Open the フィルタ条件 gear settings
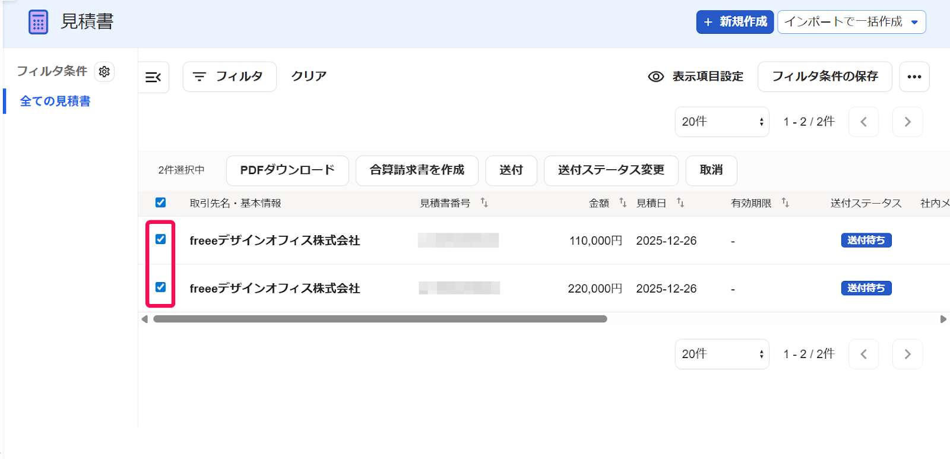 [x=104, y=71]
